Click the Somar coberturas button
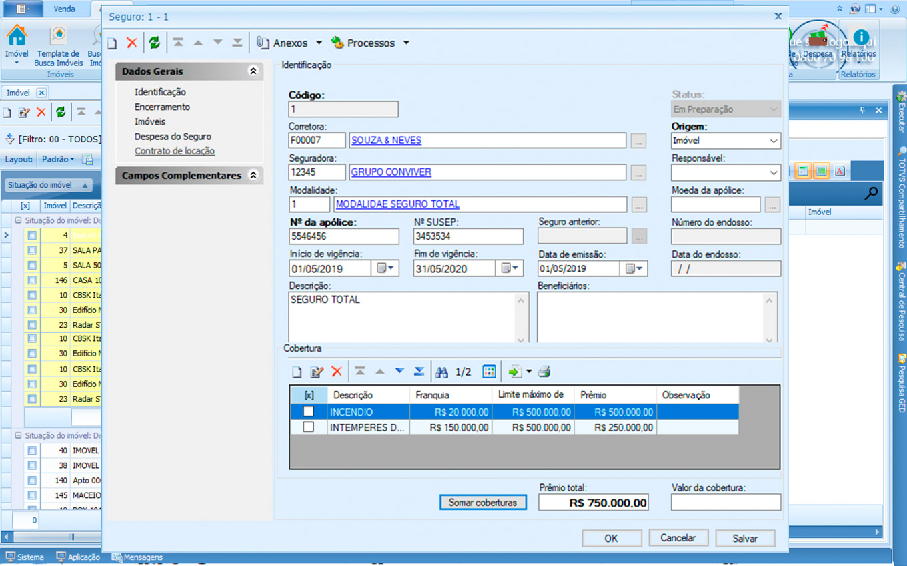The width and height of the screenshot is (907, 566). coord(483,503)
